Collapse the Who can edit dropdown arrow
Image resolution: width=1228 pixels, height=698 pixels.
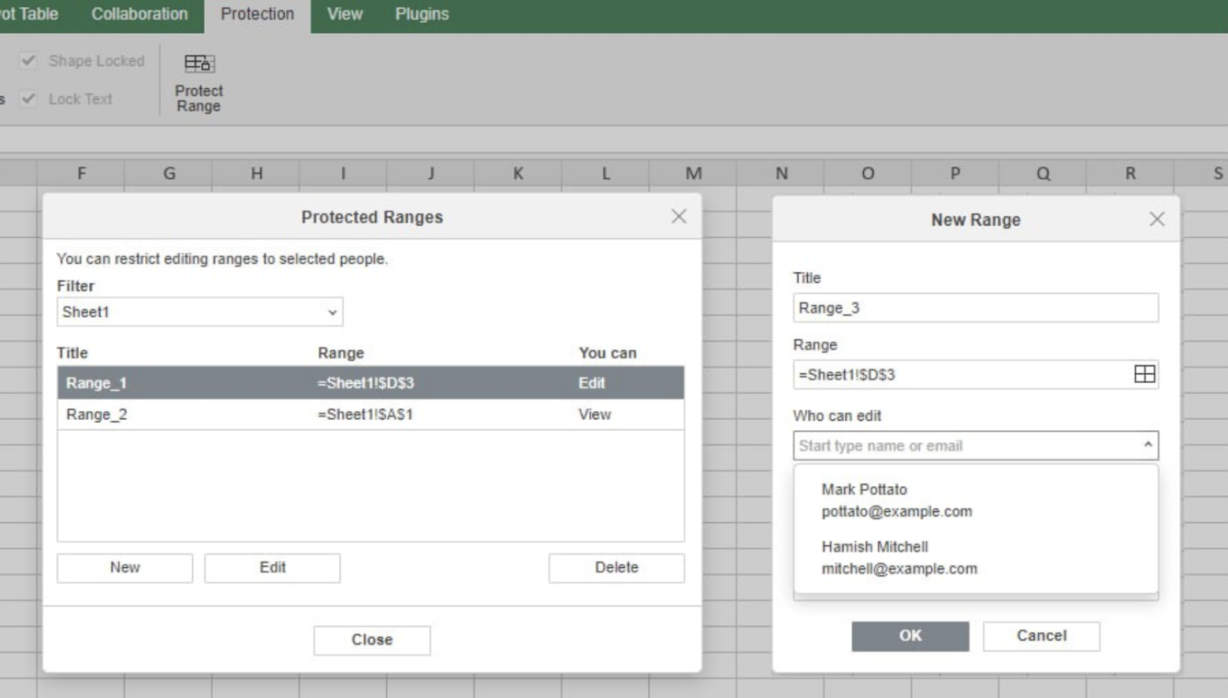(1148, 445)
